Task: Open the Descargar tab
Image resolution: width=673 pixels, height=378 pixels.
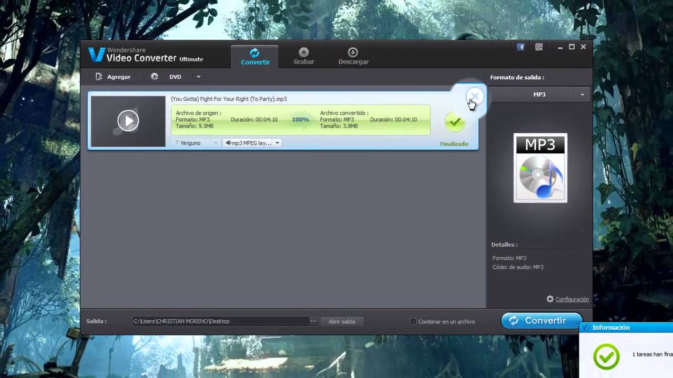Action: point(353,57)
